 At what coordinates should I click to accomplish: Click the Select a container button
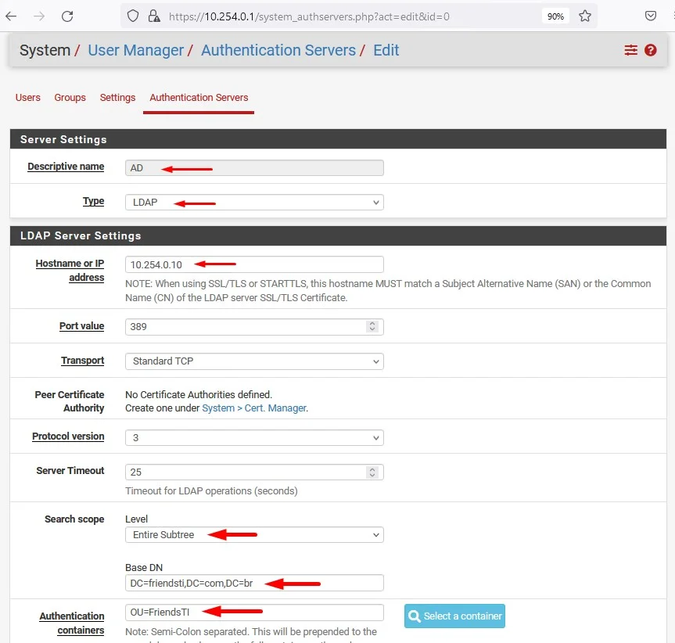pos(454,616)
